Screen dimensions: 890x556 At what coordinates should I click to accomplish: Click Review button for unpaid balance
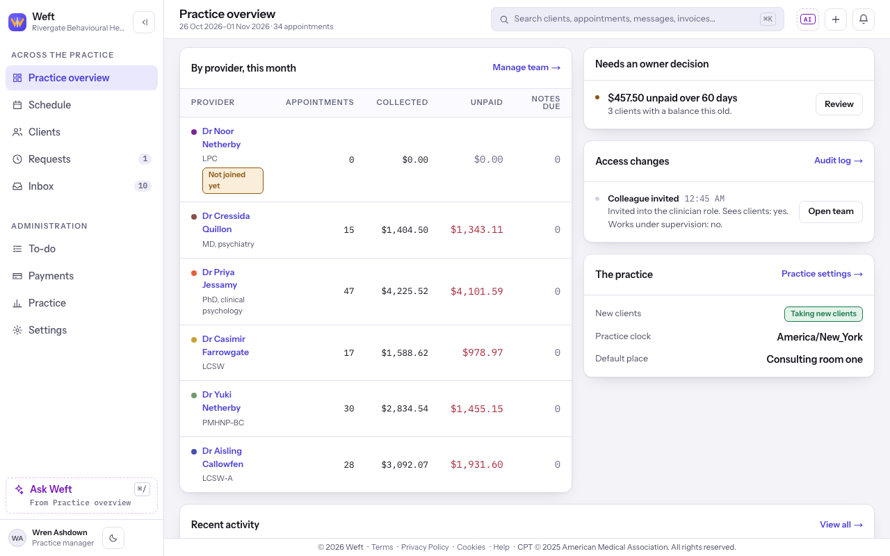839,104
